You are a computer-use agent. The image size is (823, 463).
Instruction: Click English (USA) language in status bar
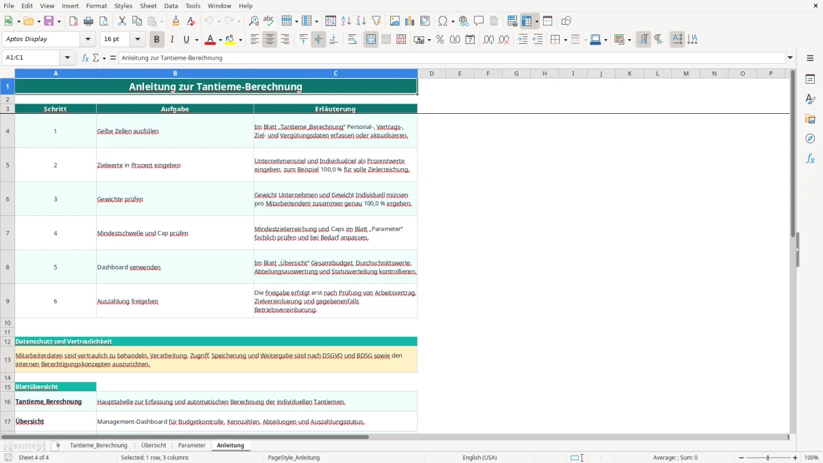(x=480, y=458)
